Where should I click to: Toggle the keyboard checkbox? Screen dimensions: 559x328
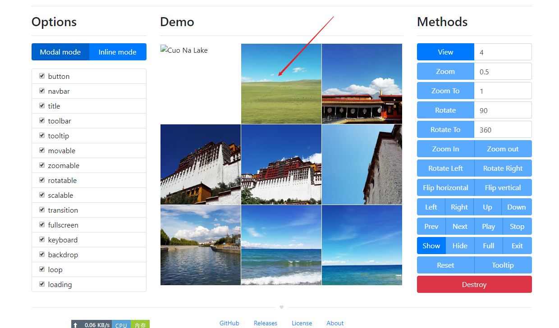click(42, 240)
